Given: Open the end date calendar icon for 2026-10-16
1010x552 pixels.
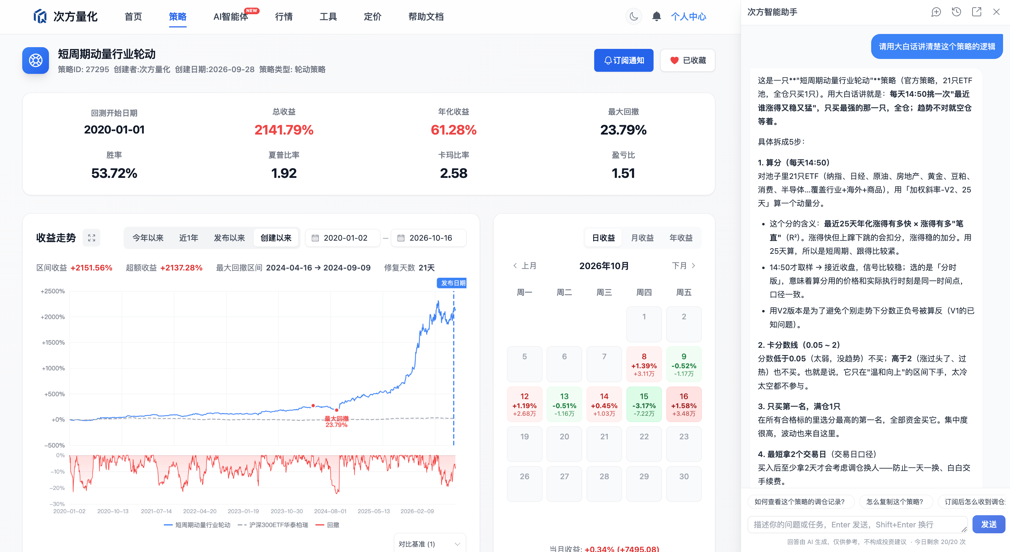Looking at the screenshot, I should [x=401, y=238].
